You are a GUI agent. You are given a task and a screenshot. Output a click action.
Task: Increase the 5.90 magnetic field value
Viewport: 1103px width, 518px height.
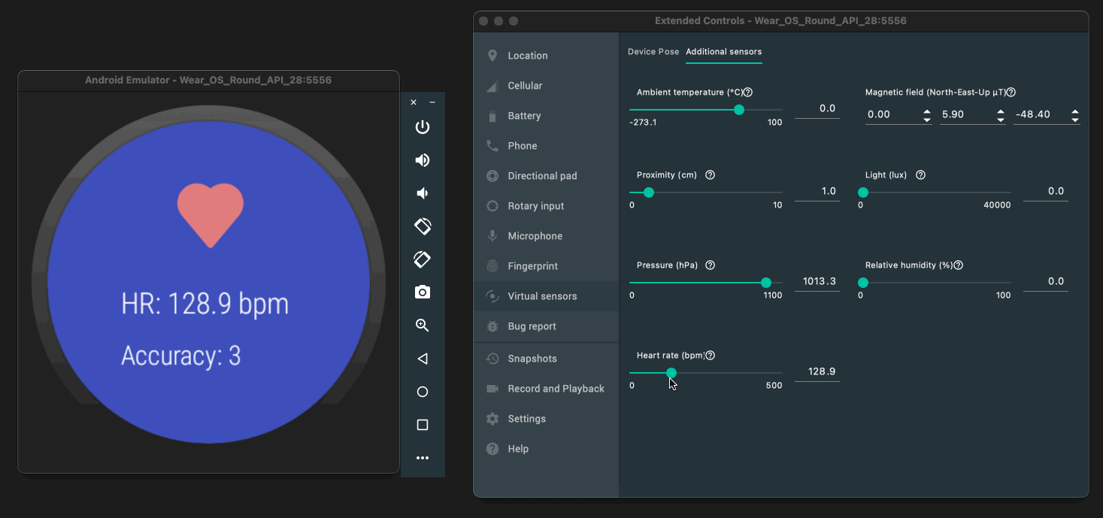(x=1001, y=111)
